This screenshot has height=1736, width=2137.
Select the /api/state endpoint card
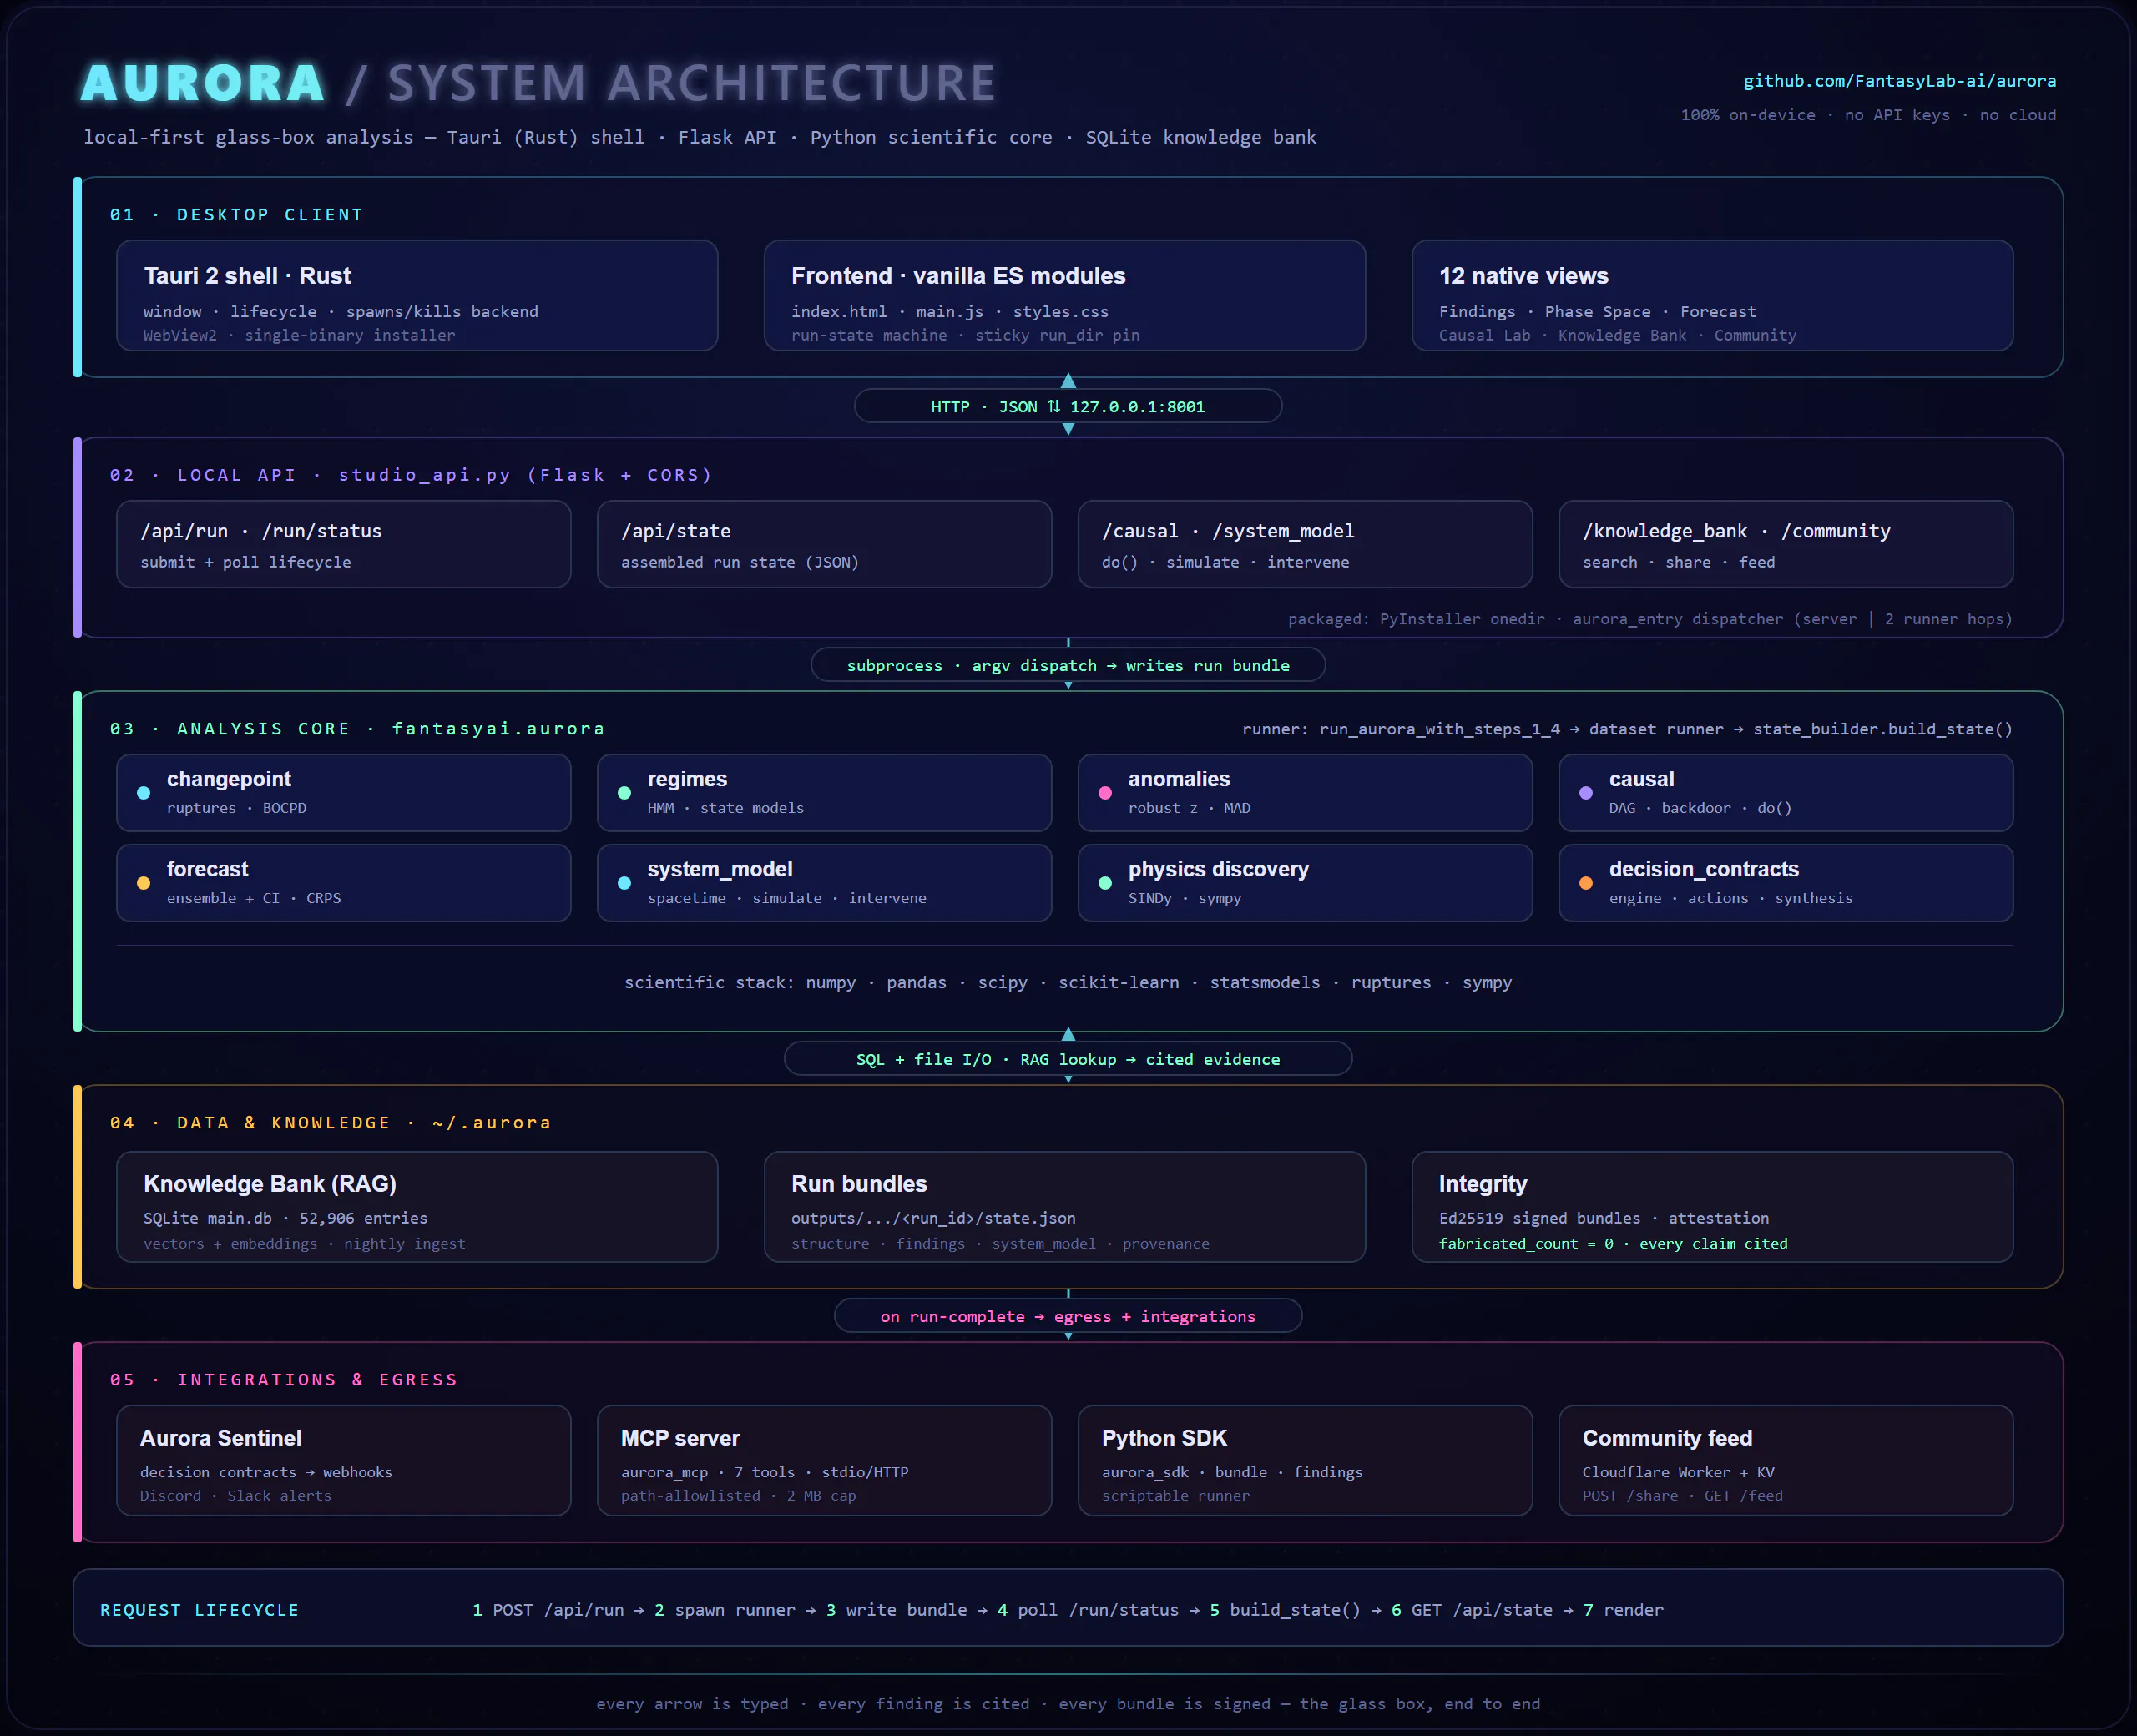[x=824, y=544]
